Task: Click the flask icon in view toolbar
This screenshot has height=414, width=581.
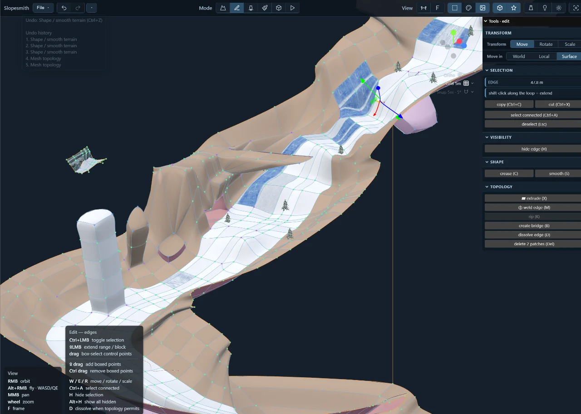Action: point(531,8)
